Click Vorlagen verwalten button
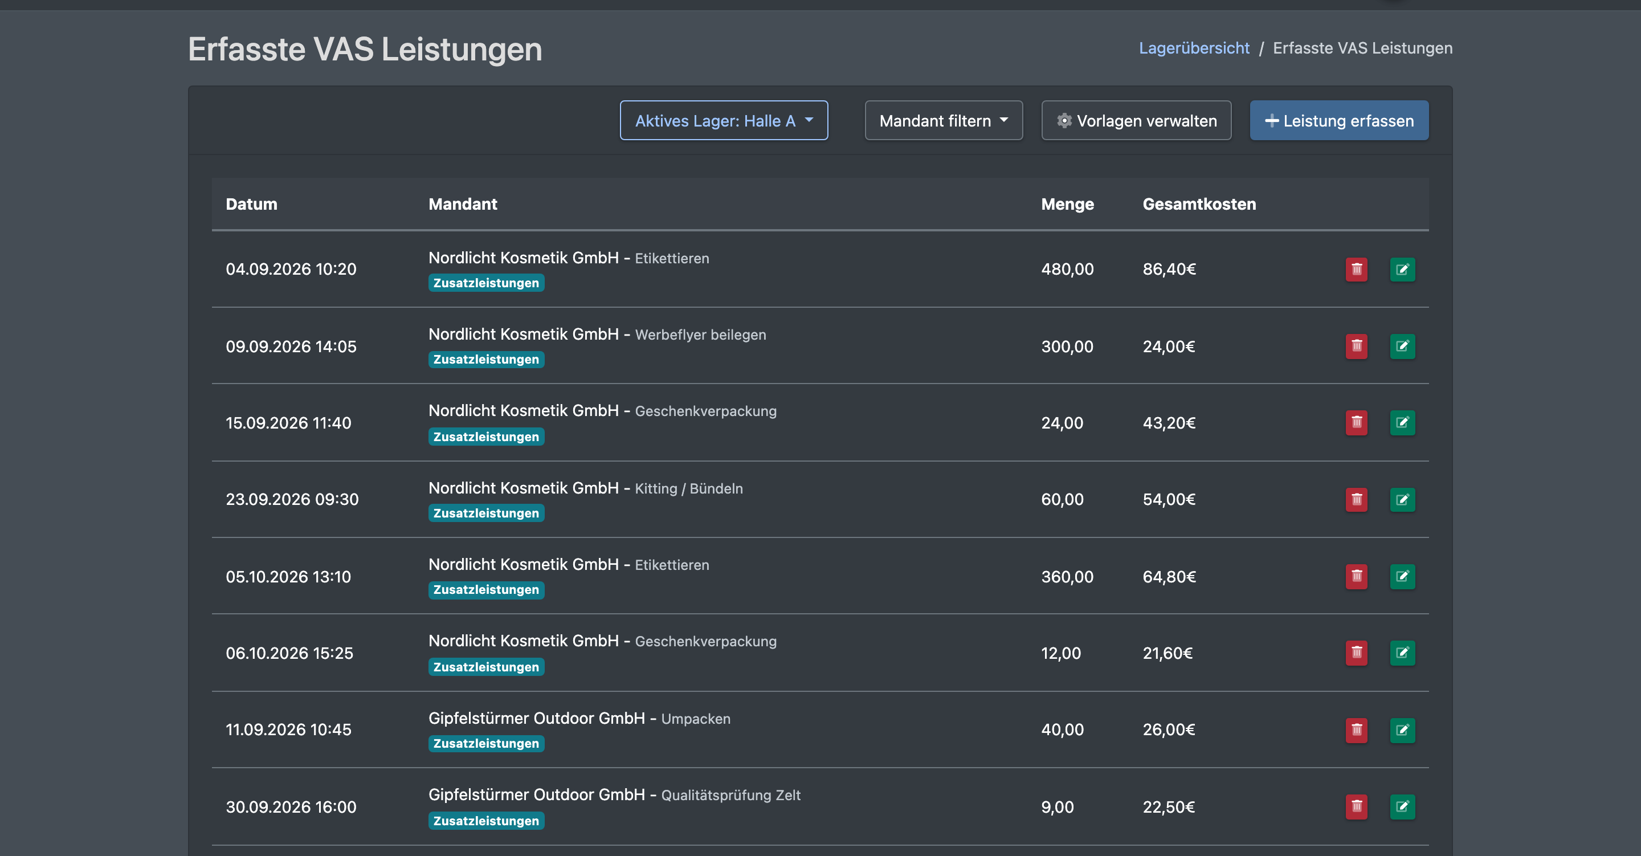This screenshot has height=856, width=1641. 1136,120
